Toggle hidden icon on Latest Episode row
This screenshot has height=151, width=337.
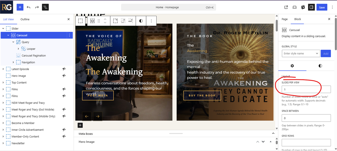pos(64,69)
